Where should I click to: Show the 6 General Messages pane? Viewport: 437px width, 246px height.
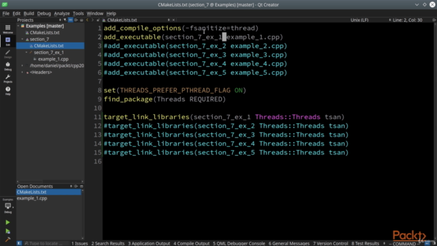tap(289, 243)
